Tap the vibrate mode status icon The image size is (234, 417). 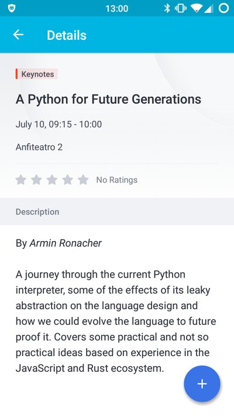tap(181, 8)
